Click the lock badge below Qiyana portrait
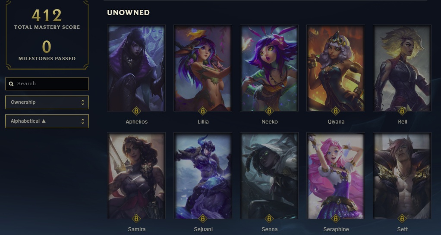The image size is (441, 235). point(336,111)
